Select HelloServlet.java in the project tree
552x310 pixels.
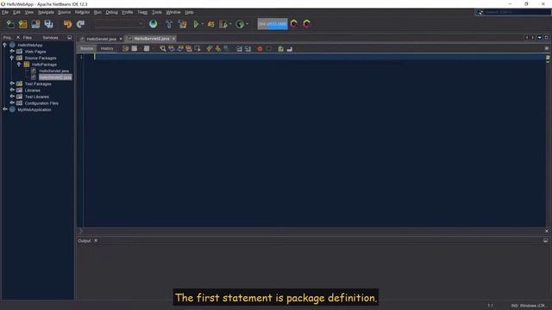[53, 71]
